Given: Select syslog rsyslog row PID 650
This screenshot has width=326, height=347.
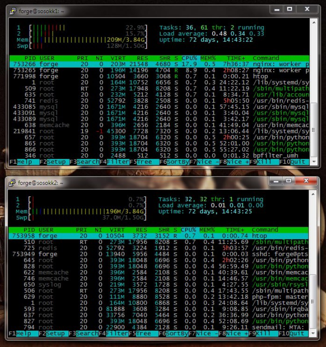Looking at the screenshot, I should click(158, 285).
